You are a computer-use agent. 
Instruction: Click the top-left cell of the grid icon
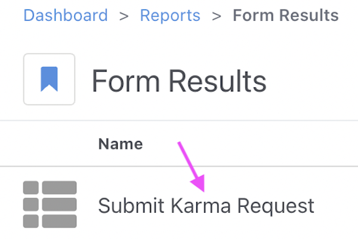point(31,188)
